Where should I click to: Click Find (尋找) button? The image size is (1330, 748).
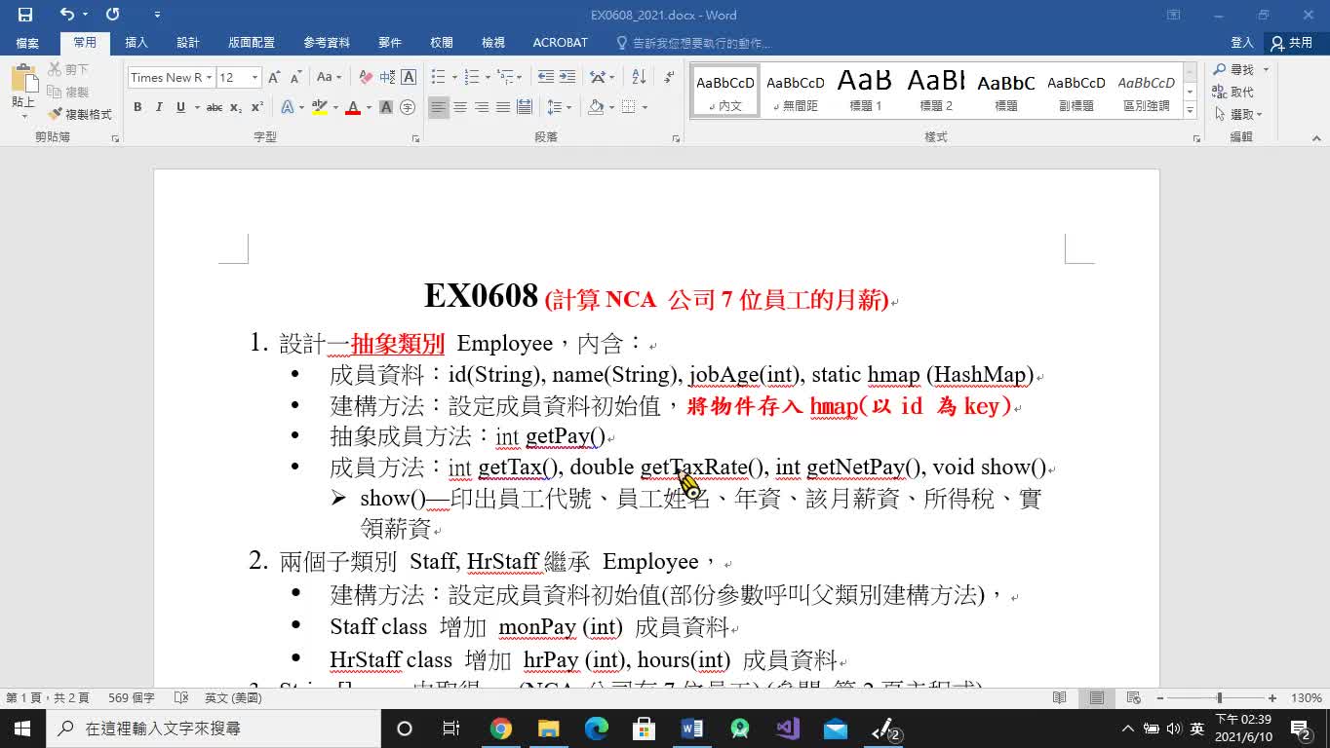1233,69
